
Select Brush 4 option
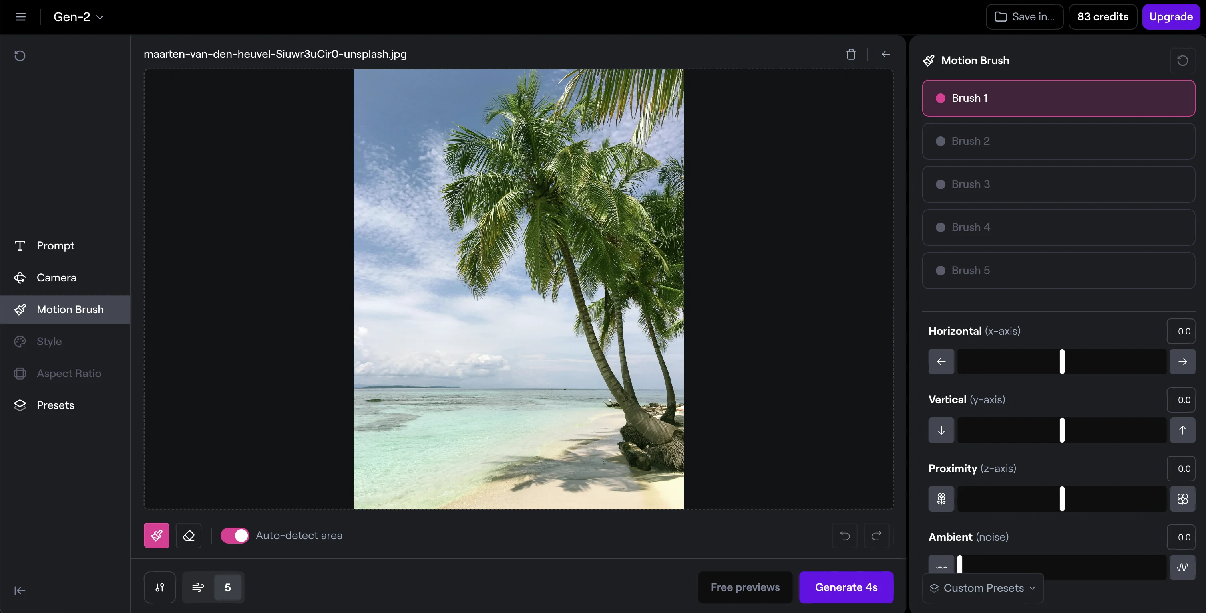[1058, 227]
